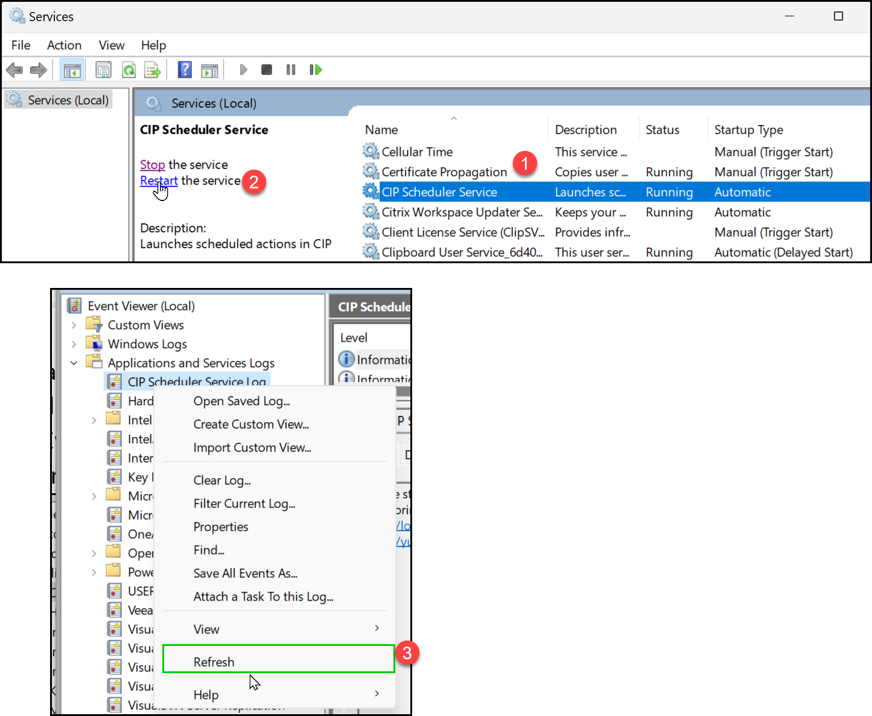Toggle the Show/Hide Console Tree icon
This screenshot has height=716, width=872.
coord(72,69)
